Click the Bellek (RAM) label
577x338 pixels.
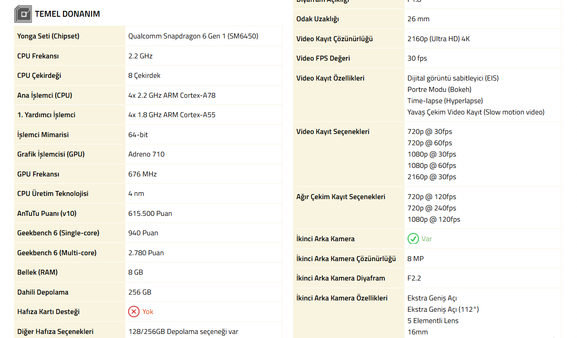pyautogui.click(x=37, y=272)
